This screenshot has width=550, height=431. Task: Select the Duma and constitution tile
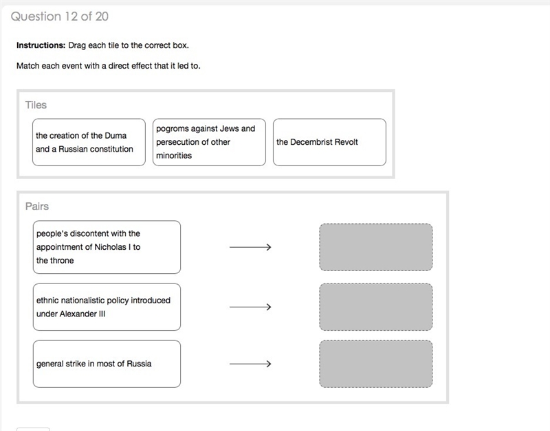pyautogui.click(x=89, y=142)
